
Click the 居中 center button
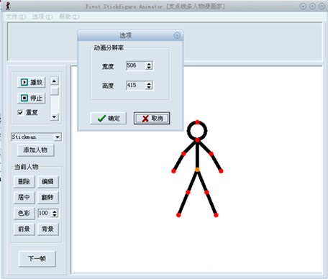tap(24, 197)
